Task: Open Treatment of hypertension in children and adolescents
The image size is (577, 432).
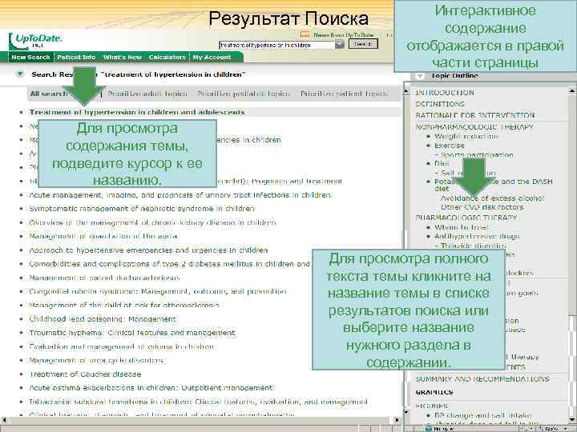Action: (x=137, y=112)
